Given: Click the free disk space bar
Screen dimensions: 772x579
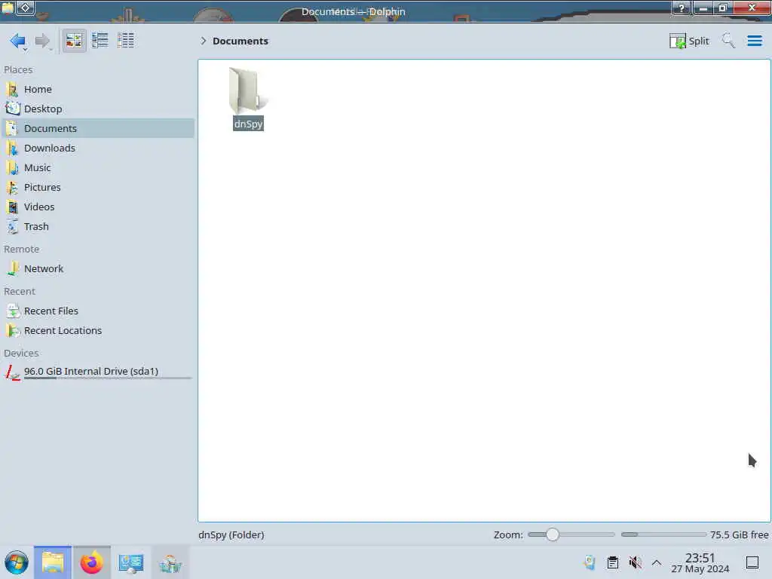Looking at the screenshot, I should point(663,535).
